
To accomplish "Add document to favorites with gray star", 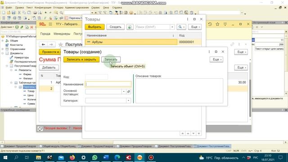I will [60, 45].
